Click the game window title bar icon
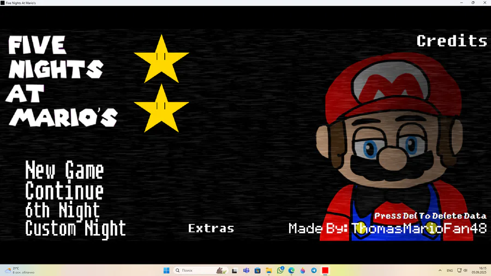 click(x=3, y=3)
